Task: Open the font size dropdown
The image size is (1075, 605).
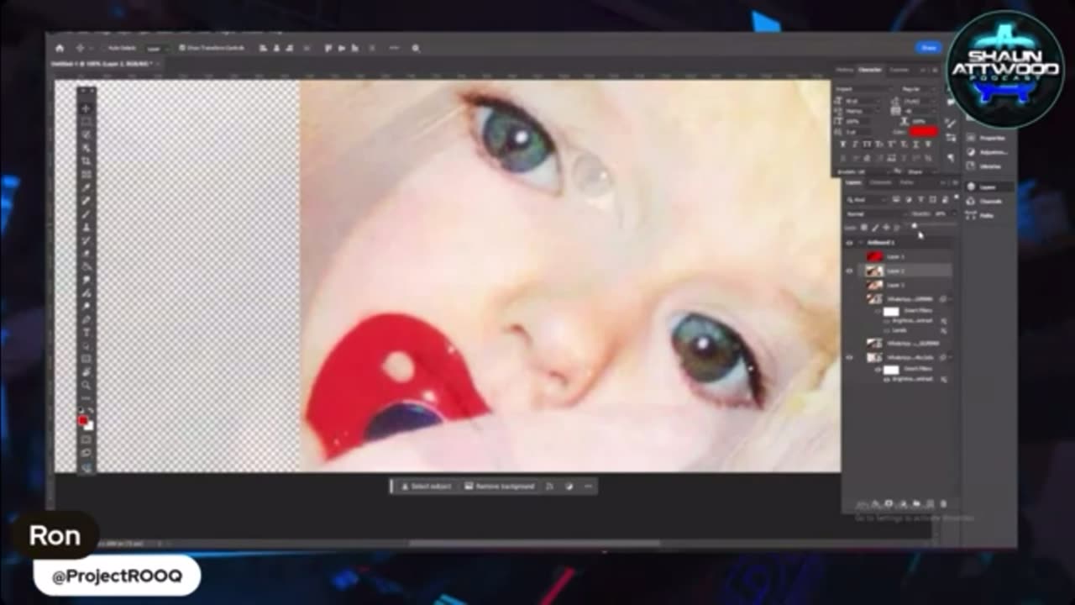Action: point(865,101)
